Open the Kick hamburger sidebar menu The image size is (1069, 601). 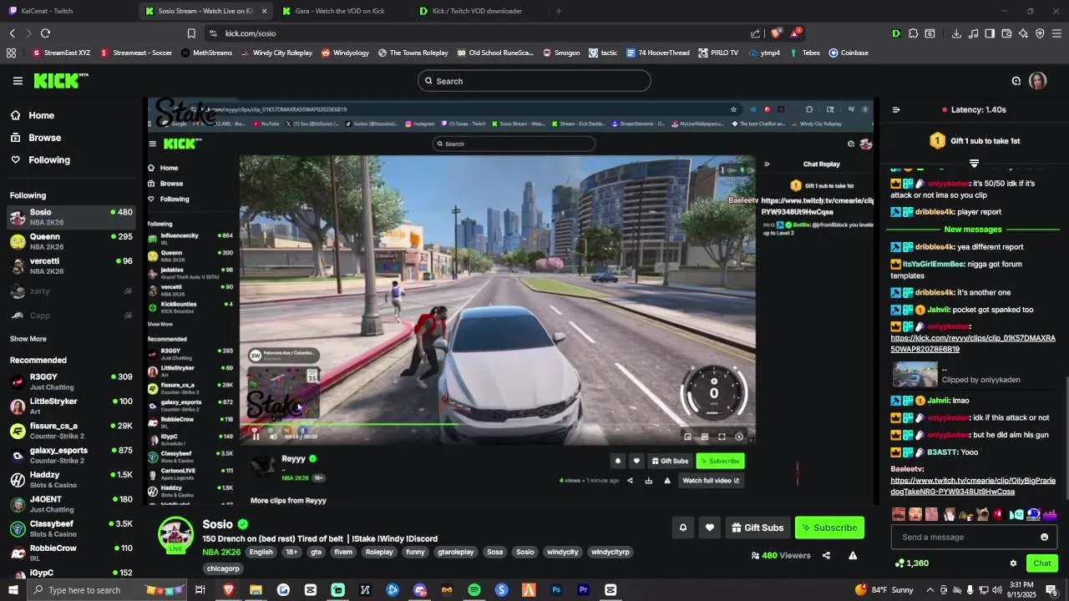click(x=18, y=81)
